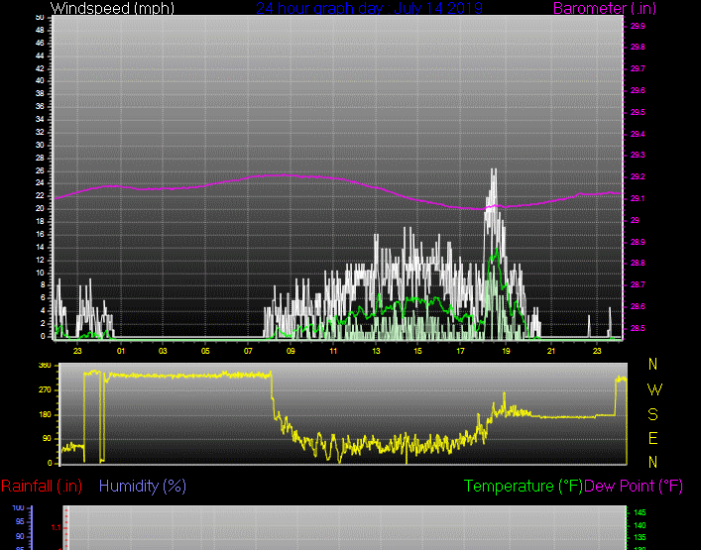701x550 pixels.
Task: Select the S wind direction letter
Action: [x=652, y=414]
